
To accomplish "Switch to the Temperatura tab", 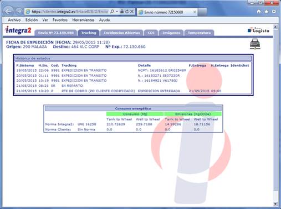I will coord(199,33).
